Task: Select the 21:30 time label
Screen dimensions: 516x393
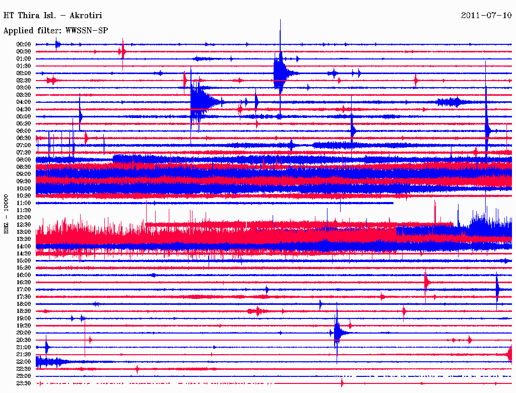Action: (x=24, y=355)
